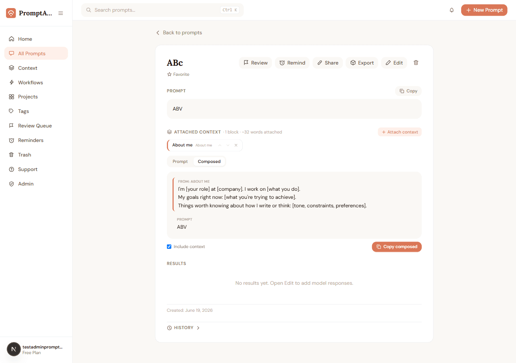
Task: Click the ABc prompt title
Action: 175,63
